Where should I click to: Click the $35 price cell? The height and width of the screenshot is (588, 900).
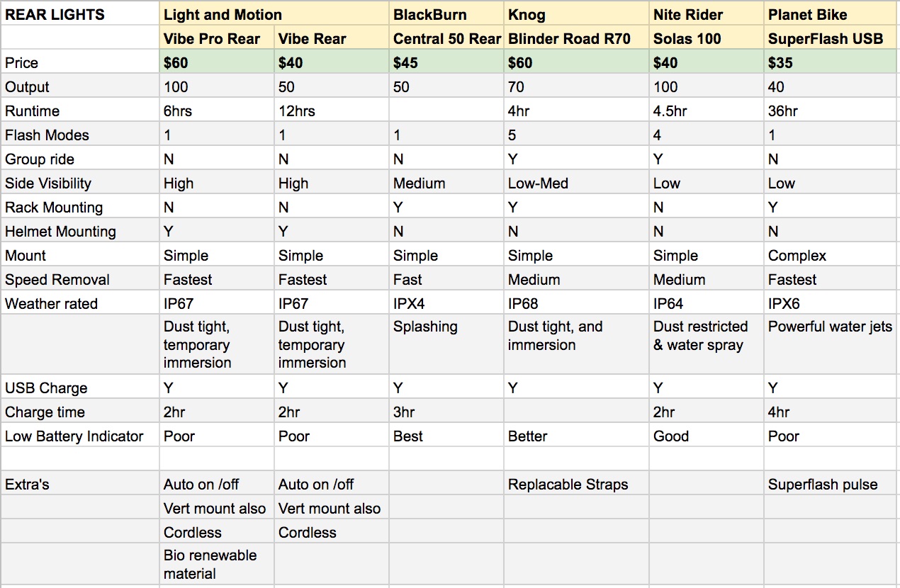[x=781, y=63]
